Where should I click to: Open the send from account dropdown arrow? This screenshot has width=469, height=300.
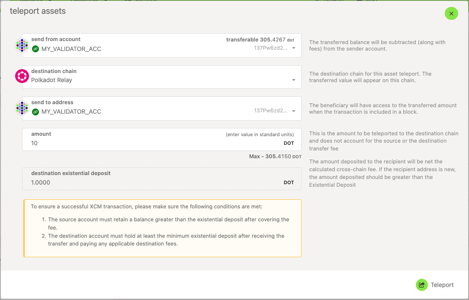(x=293, y=48)
